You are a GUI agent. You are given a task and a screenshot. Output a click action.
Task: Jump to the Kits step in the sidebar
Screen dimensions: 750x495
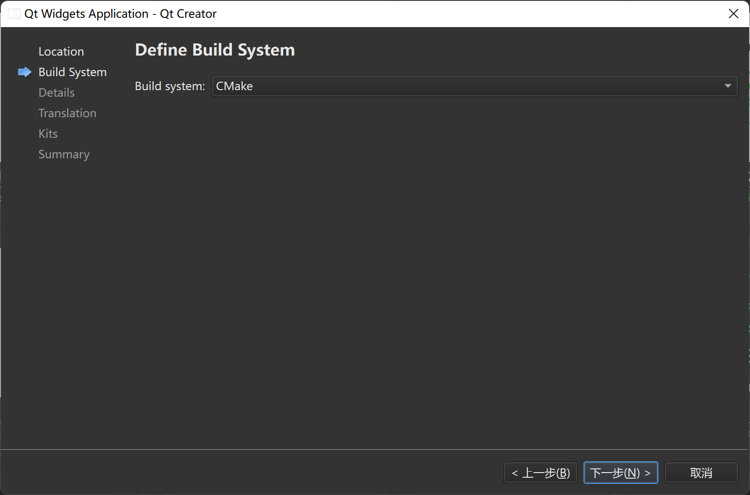[48, 134]
